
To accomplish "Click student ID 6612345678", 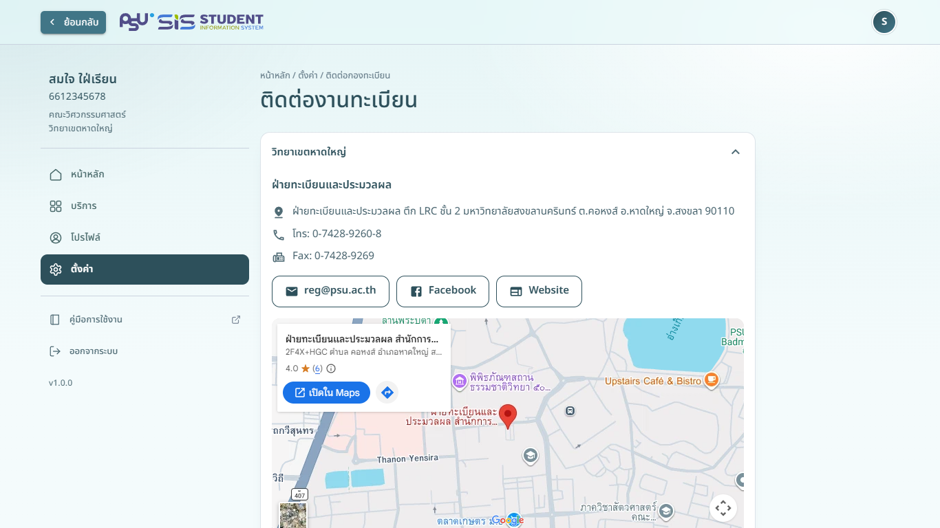I will [77, 96].
